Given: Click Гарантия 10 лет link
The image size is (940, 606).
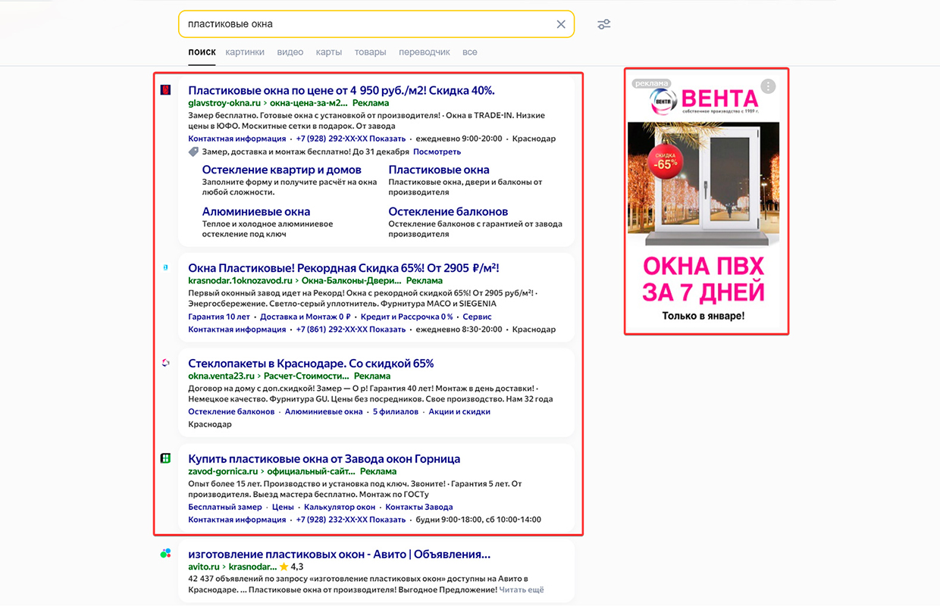Looking at the screenshot, I should (x=219, y=317).
